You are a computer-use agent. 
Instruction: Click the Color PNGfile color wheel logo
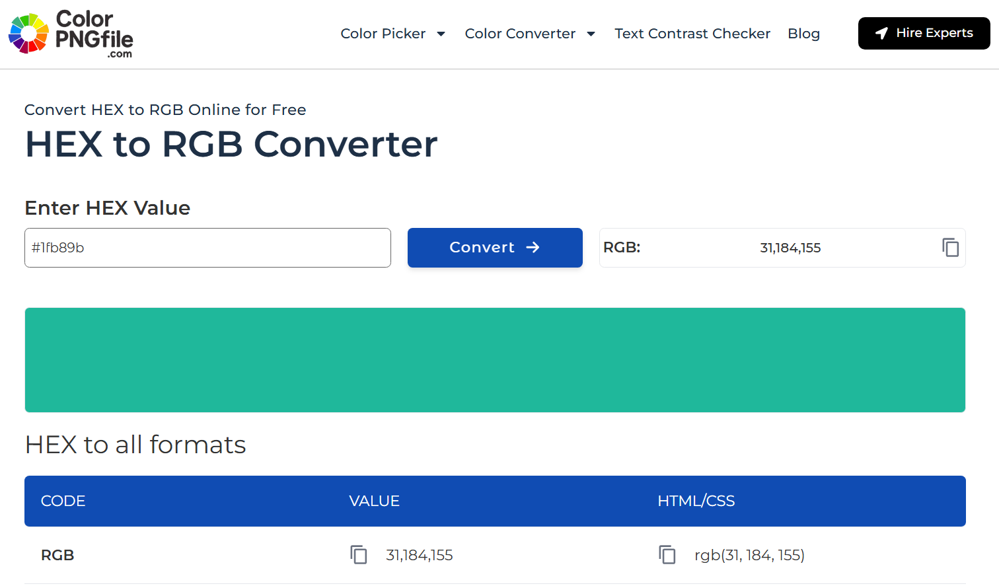coord(28,33)
